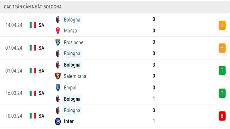
Task: Open the Empoli team link
Action: [x=70, y=88]
